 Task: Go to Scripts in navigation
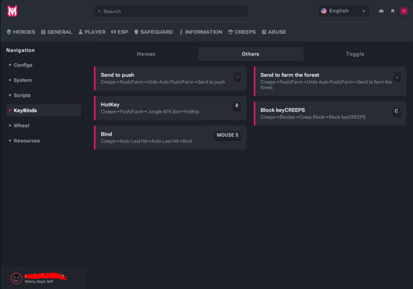22,95
